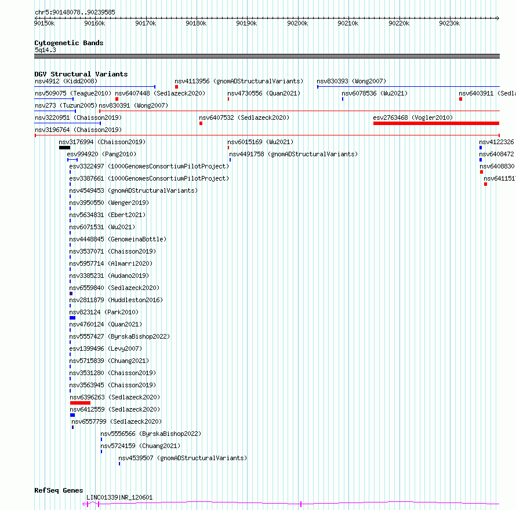Select nsv3531280 (Chaisson2019) label
The height and width of the screenshot is (510, 516).
tap(112, 373)
